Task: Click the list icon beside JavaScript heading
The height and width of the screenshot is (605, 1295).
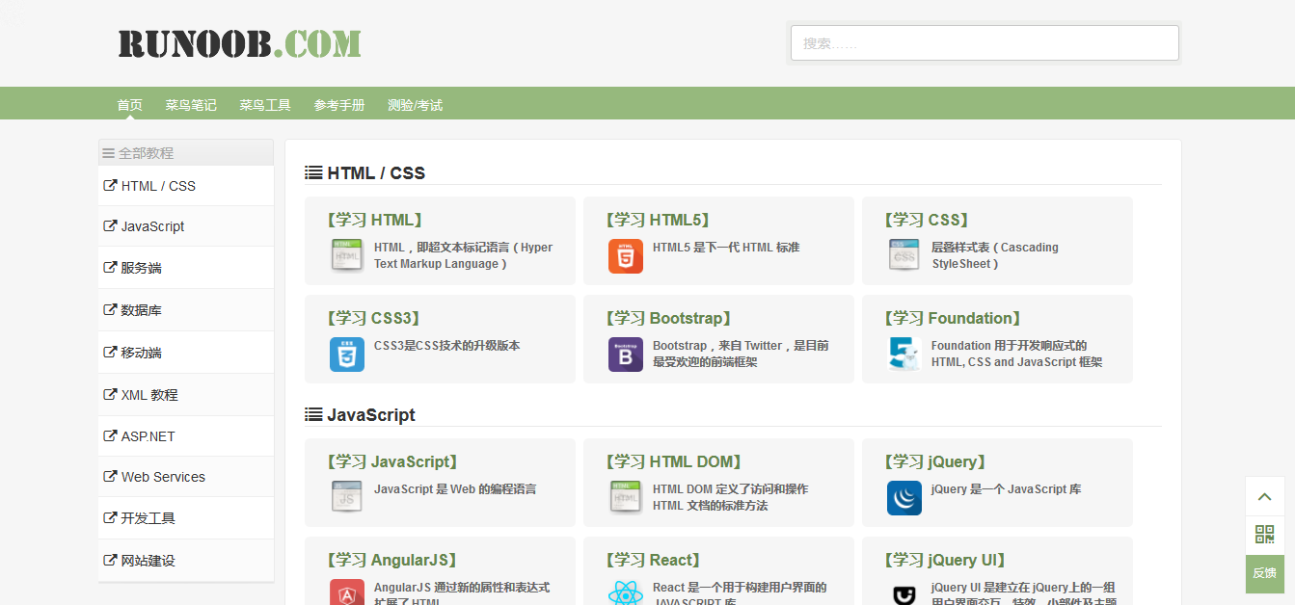Action: pyautogui.click(x=313, y=414)
